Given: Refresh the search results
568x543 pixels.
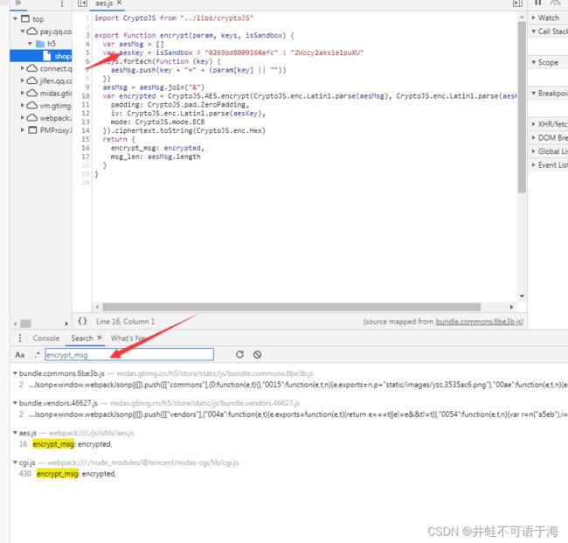Looking at the screenshot, I should click(239, 354).
